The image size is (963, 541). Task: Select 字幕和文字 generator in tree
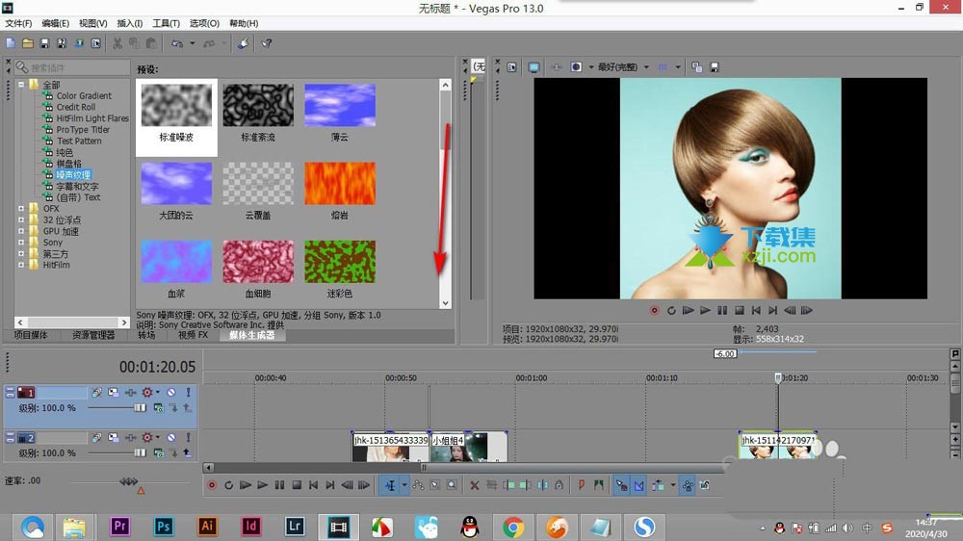(77, 186)
